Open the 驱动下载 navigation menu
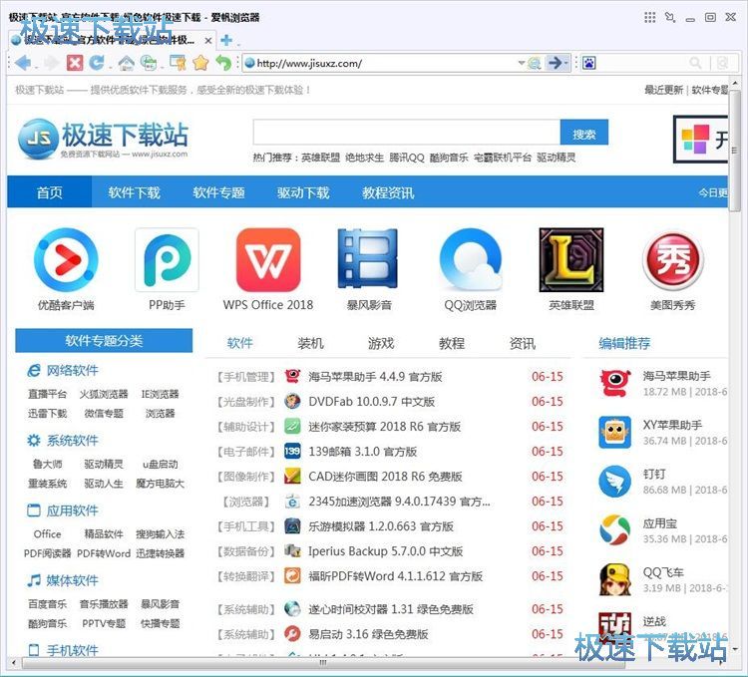748x677 pixels. (303, 192)
